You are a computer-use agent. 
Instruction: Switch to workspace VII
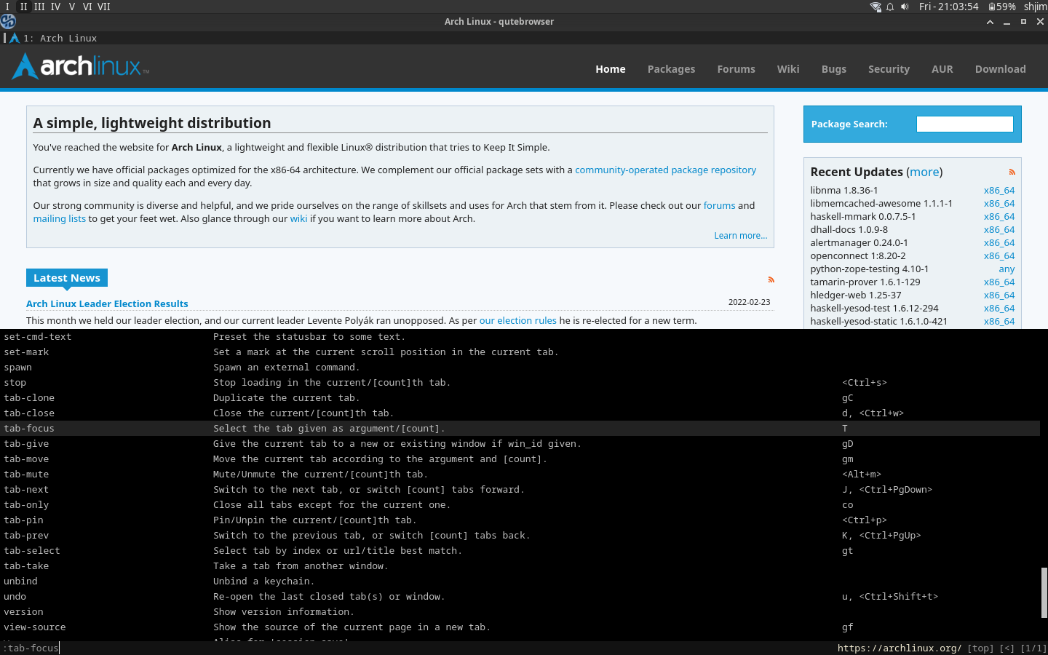104,7
